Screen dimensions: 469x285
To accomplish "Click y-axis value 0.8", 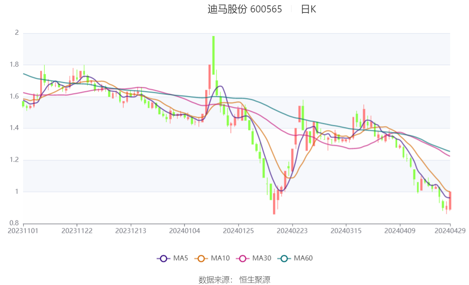I will tap(14, 223).
